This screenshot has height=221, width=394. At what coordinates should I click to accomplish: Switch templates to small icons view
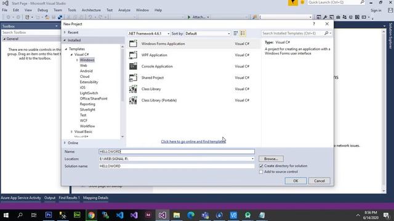pos(235,33)
